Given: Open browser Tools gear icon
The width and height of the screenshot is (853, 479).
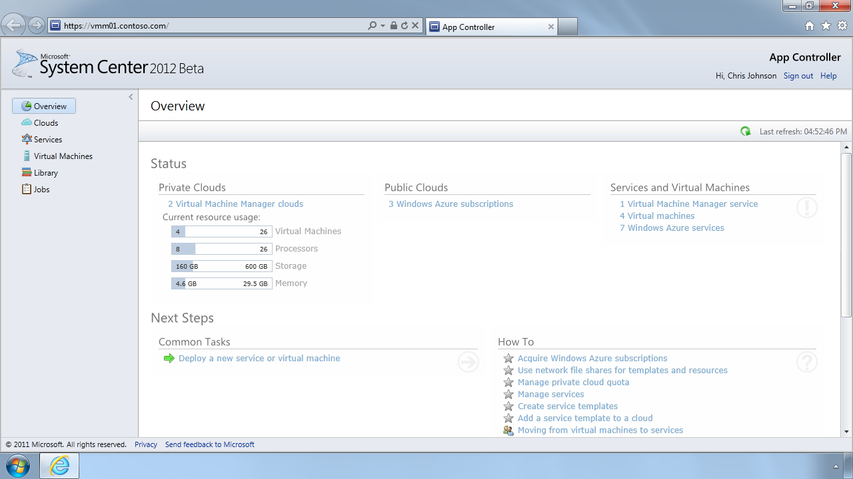Looking at the screenshot, I should [x=842, y=26].
